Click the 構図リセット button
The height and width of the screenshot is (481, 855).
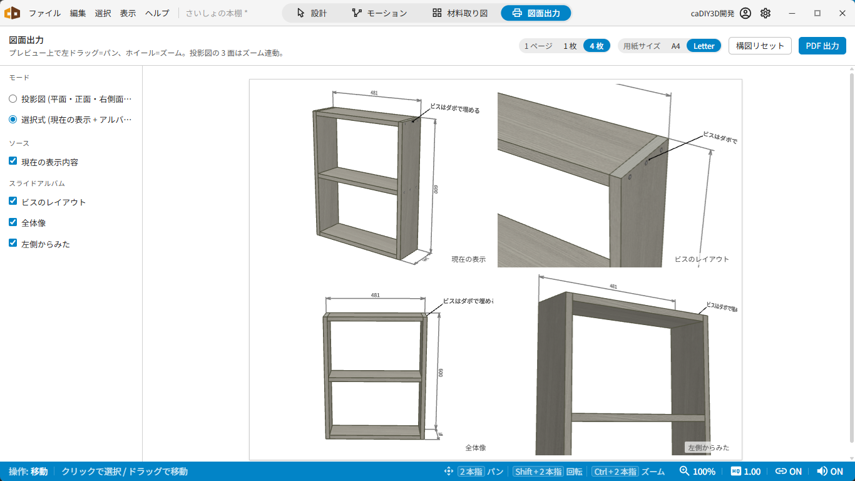[x=760, y=46]
